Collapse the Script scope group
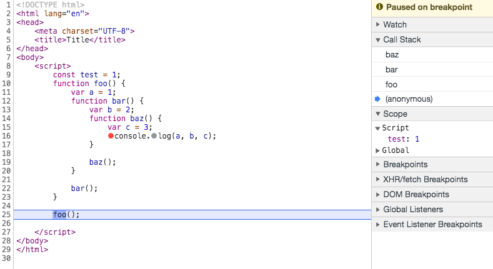The image size is (493, 269). pos(377,128)
